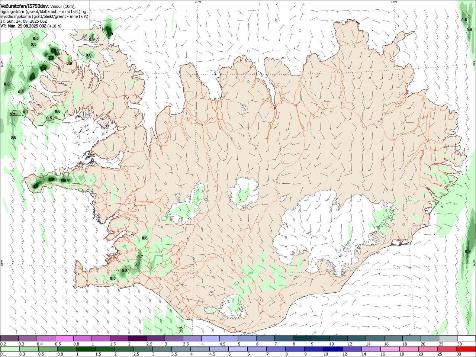Click the 0.5 value on Reykjanes southwest coast
This screenshot has width=476, height=357.
[113, 278]
